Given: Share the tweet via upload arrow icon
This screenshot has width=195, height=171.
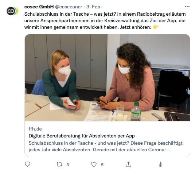Looking at the screenshot, I should tap(128, 164).
